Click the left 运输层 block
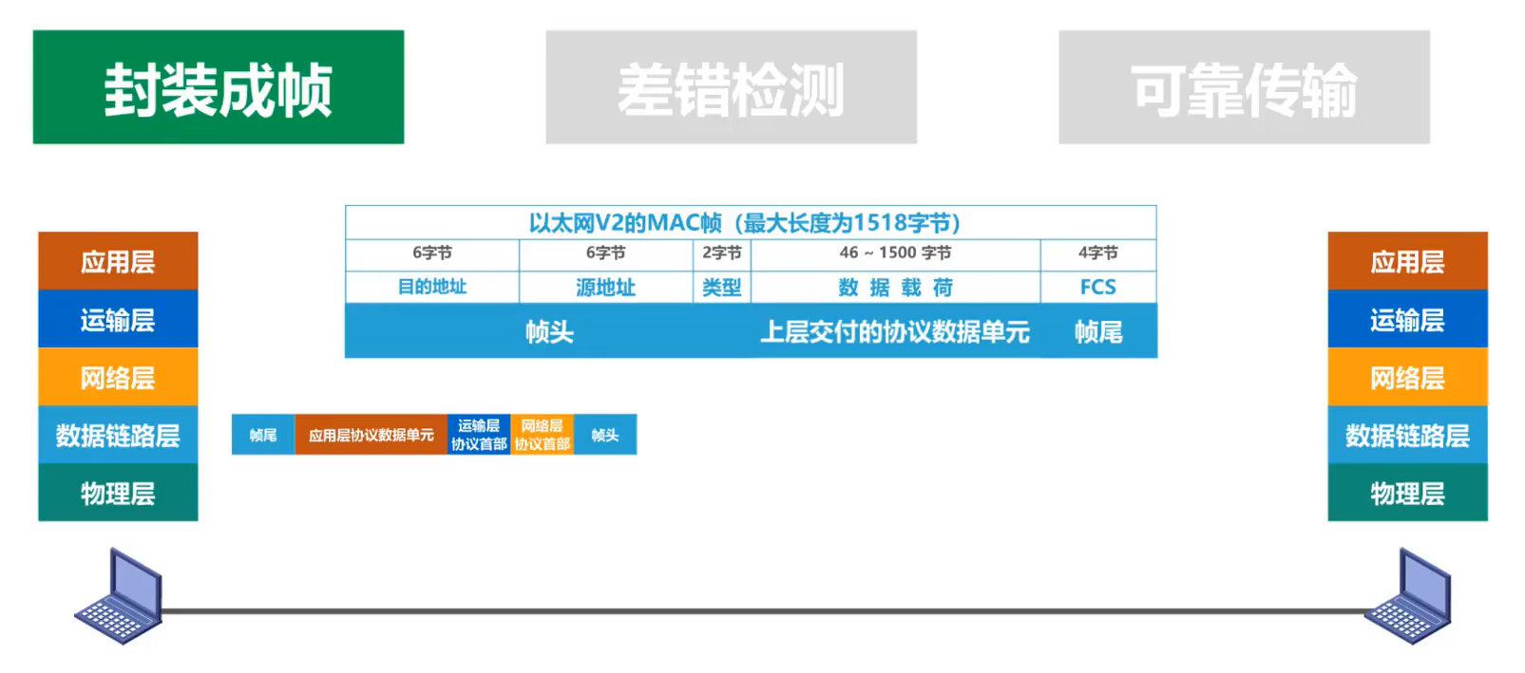This screenshot has width=1525, height=673. coord(118,319)
